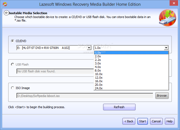180x130 pixels.
Task: Click the Lazesoft app icon in the title bar
Action: (x=5, y=4)
